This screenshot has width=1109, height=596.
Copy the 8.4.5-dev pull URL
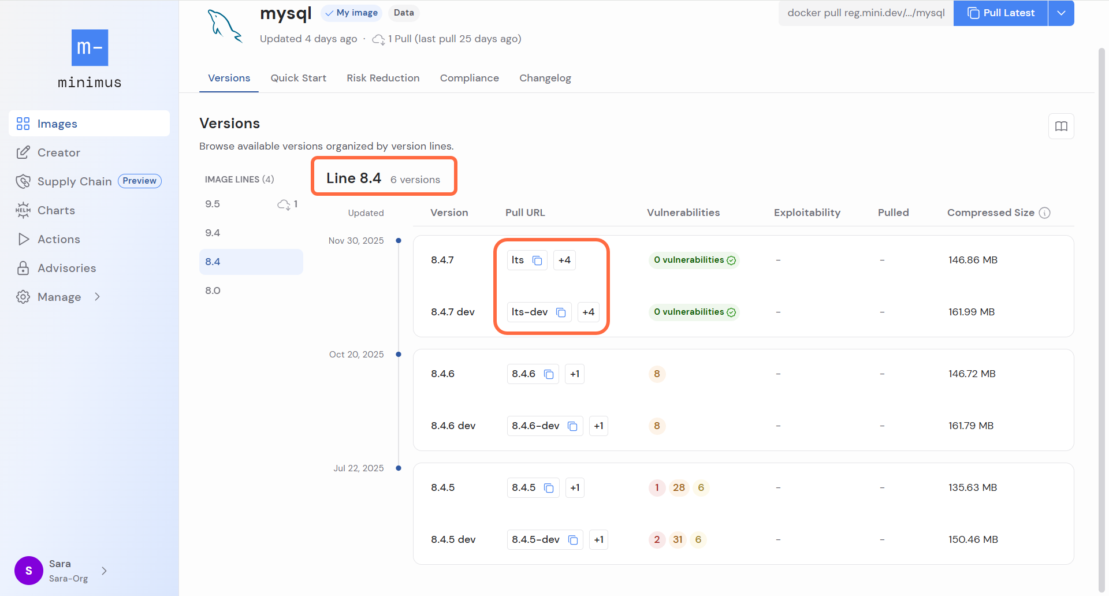(x=573, y=540)
